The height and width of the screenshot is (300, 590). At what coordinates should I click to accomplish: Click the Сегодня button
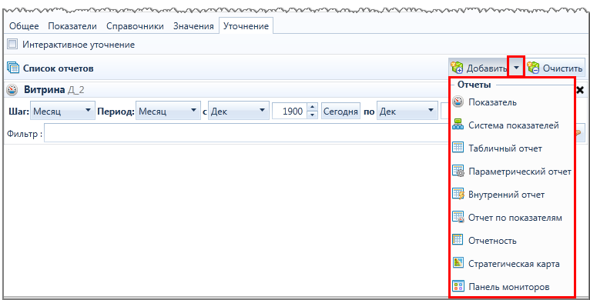(340, 112)
